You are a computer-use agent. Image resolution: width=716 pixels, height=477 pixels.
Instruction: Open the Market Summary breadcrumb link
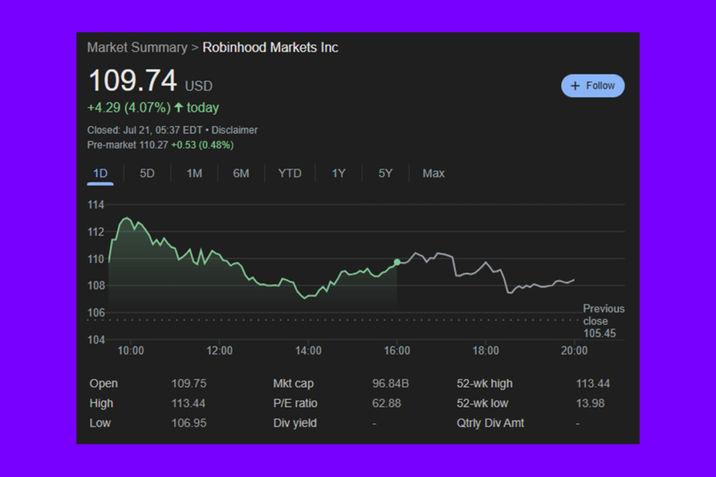(137, 47)
